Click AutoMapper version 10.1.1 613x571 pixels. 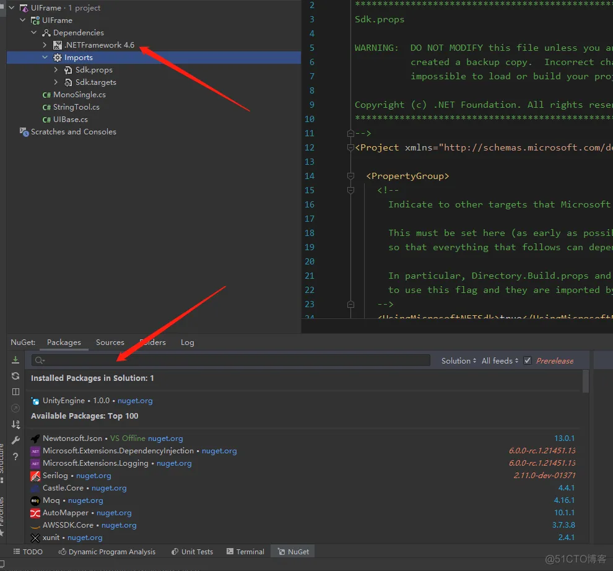pyautogui.click(x=564, y=513)
